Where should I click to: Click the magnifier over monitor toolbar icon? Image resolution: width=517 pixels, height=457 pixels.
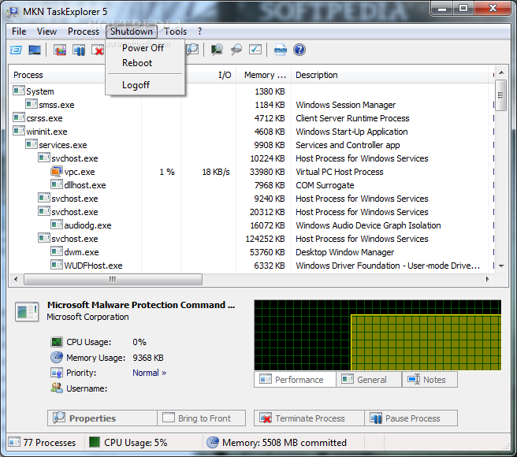(217, 50)
